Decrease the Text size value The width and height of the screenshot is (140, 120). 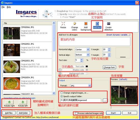(81, 61)
